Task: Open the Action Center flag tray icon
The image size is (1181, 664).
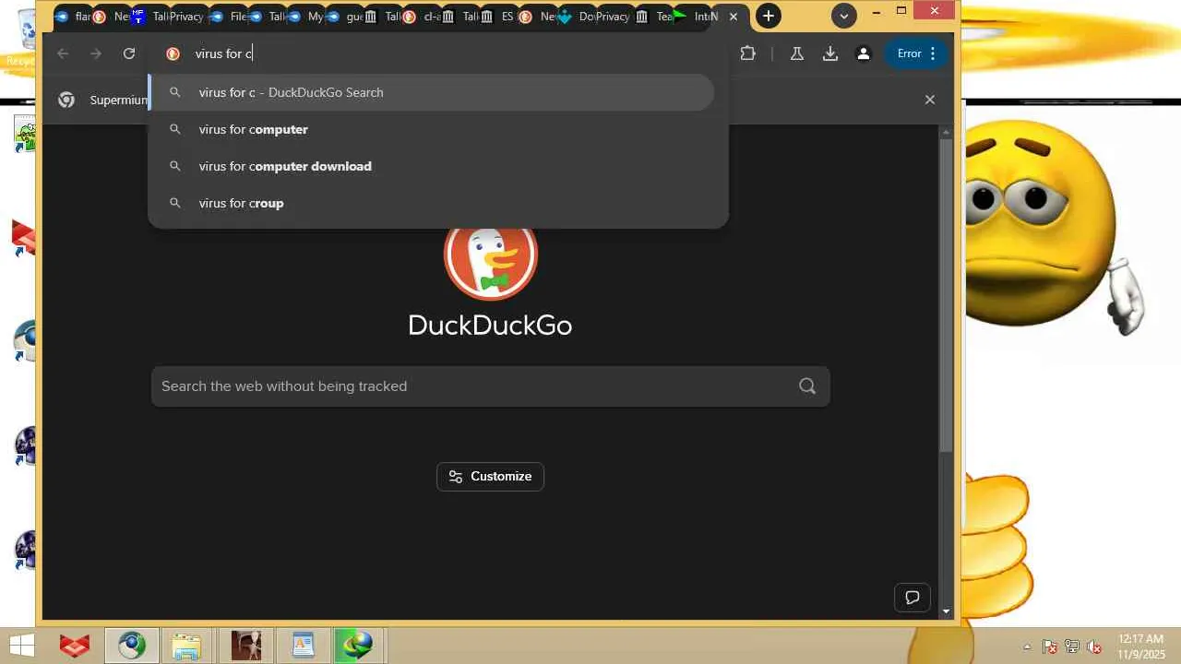Action: coord(1050,646)
